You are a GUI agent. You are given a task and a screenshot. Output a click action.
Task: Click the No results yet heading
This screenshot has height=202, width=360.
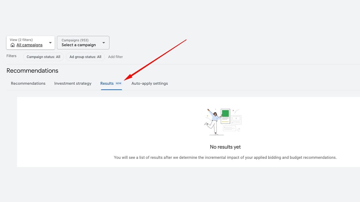[x=225, y=147]
